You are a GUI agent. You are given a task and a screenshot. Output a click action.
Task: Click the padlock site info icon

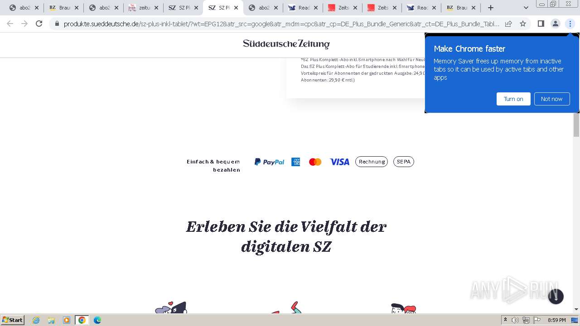click(x=57, y=24)
